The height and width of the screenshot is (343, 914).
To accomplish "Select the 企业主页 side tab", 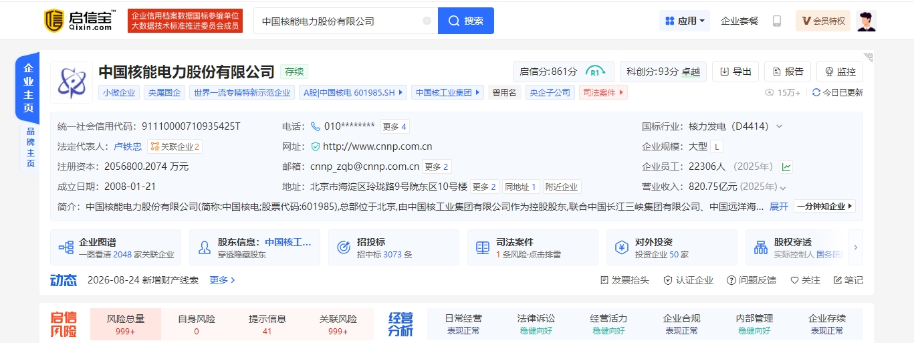I will click(x=28, y=88).
